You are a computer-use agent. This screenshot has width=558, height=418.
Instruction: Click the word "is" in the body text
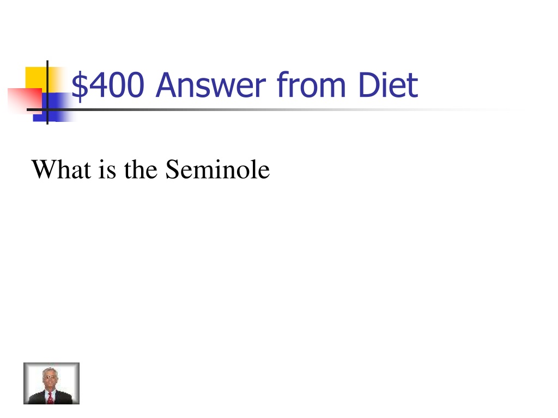coord(107,170)
